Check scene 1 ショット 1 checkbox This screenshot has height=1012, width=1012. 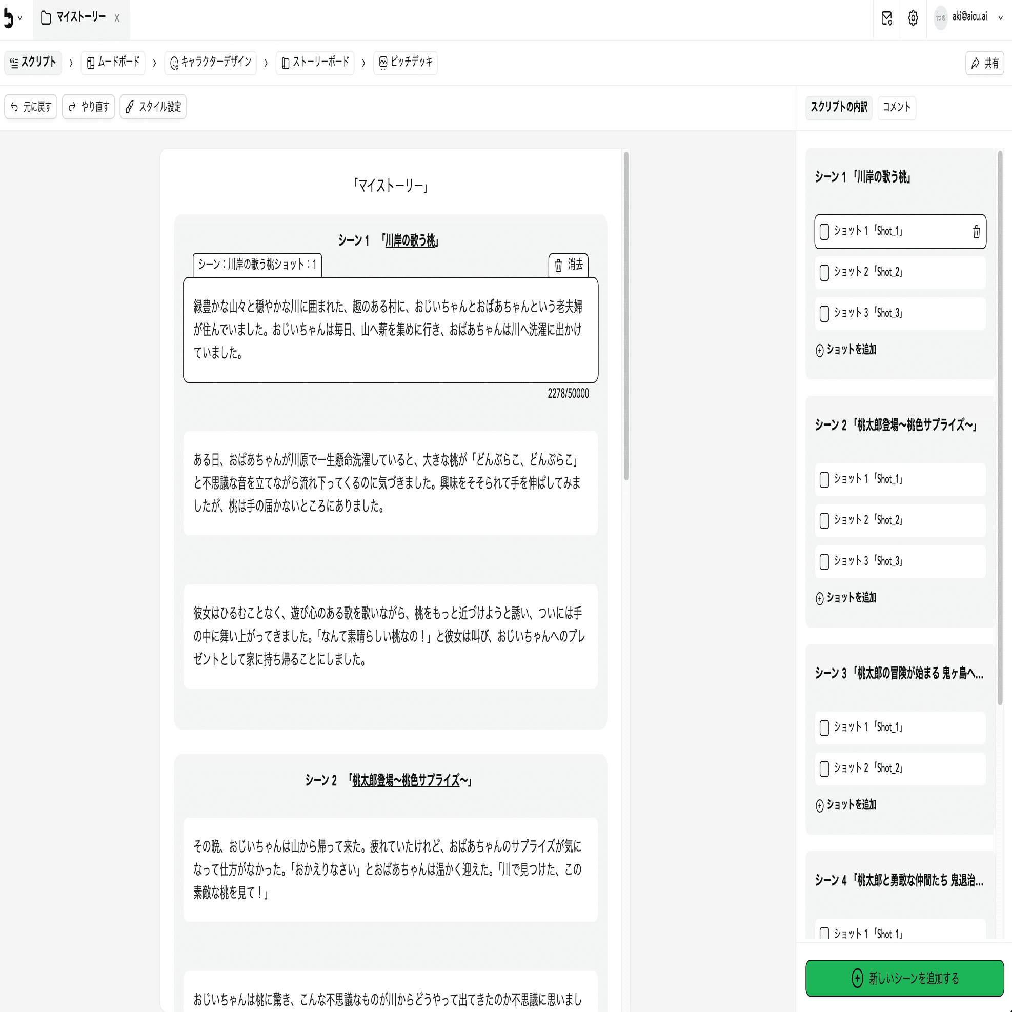[x=824, y=232]
